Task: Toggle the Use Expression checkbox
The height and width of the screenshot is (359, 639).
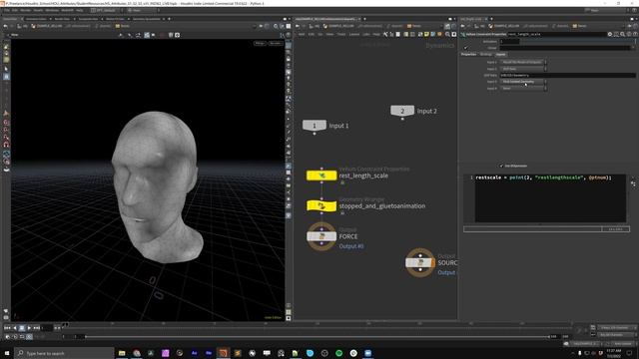Action: pyautogui.click(x=501, y=166)
